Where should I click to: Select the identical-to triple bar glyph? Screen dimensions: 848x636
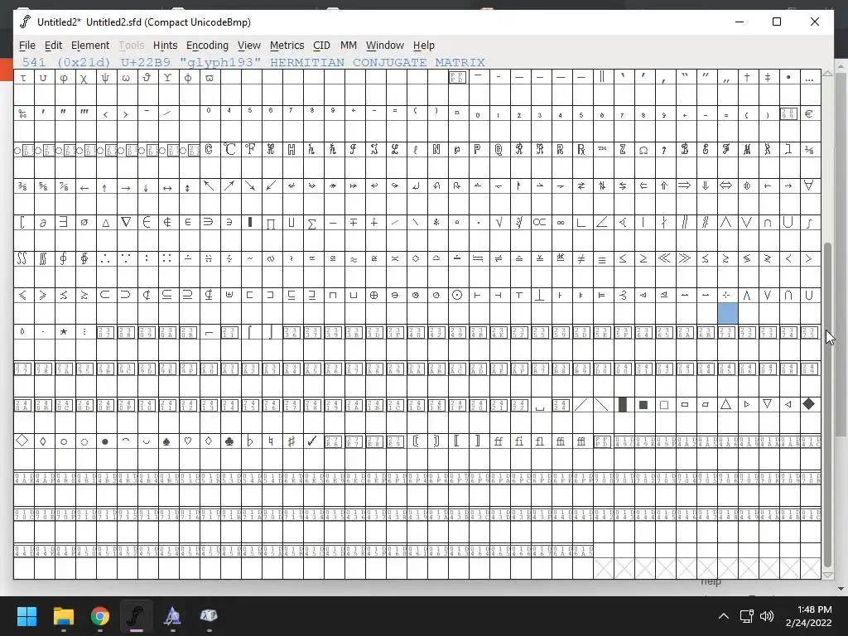pos(602,259)
